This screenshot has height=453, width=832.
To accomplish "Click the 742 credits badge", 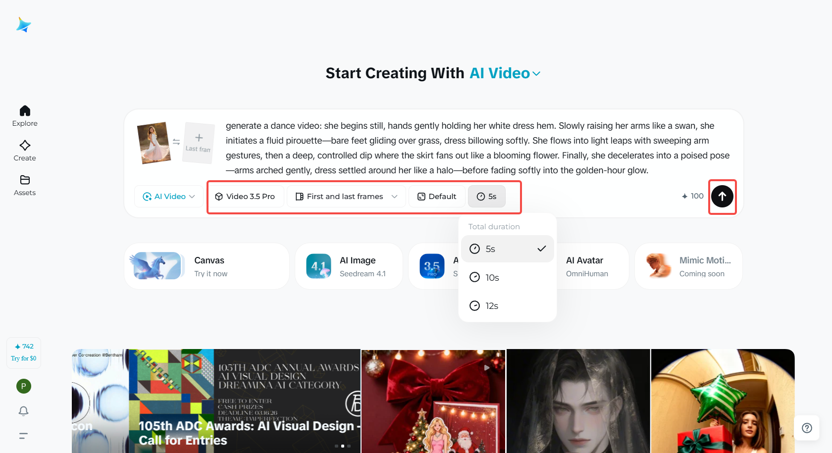I will (24, 347).
